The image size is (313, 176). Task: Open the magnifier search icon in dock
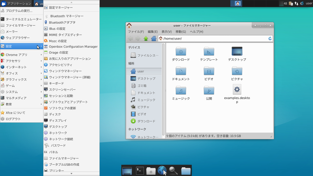tap(173, 171)
